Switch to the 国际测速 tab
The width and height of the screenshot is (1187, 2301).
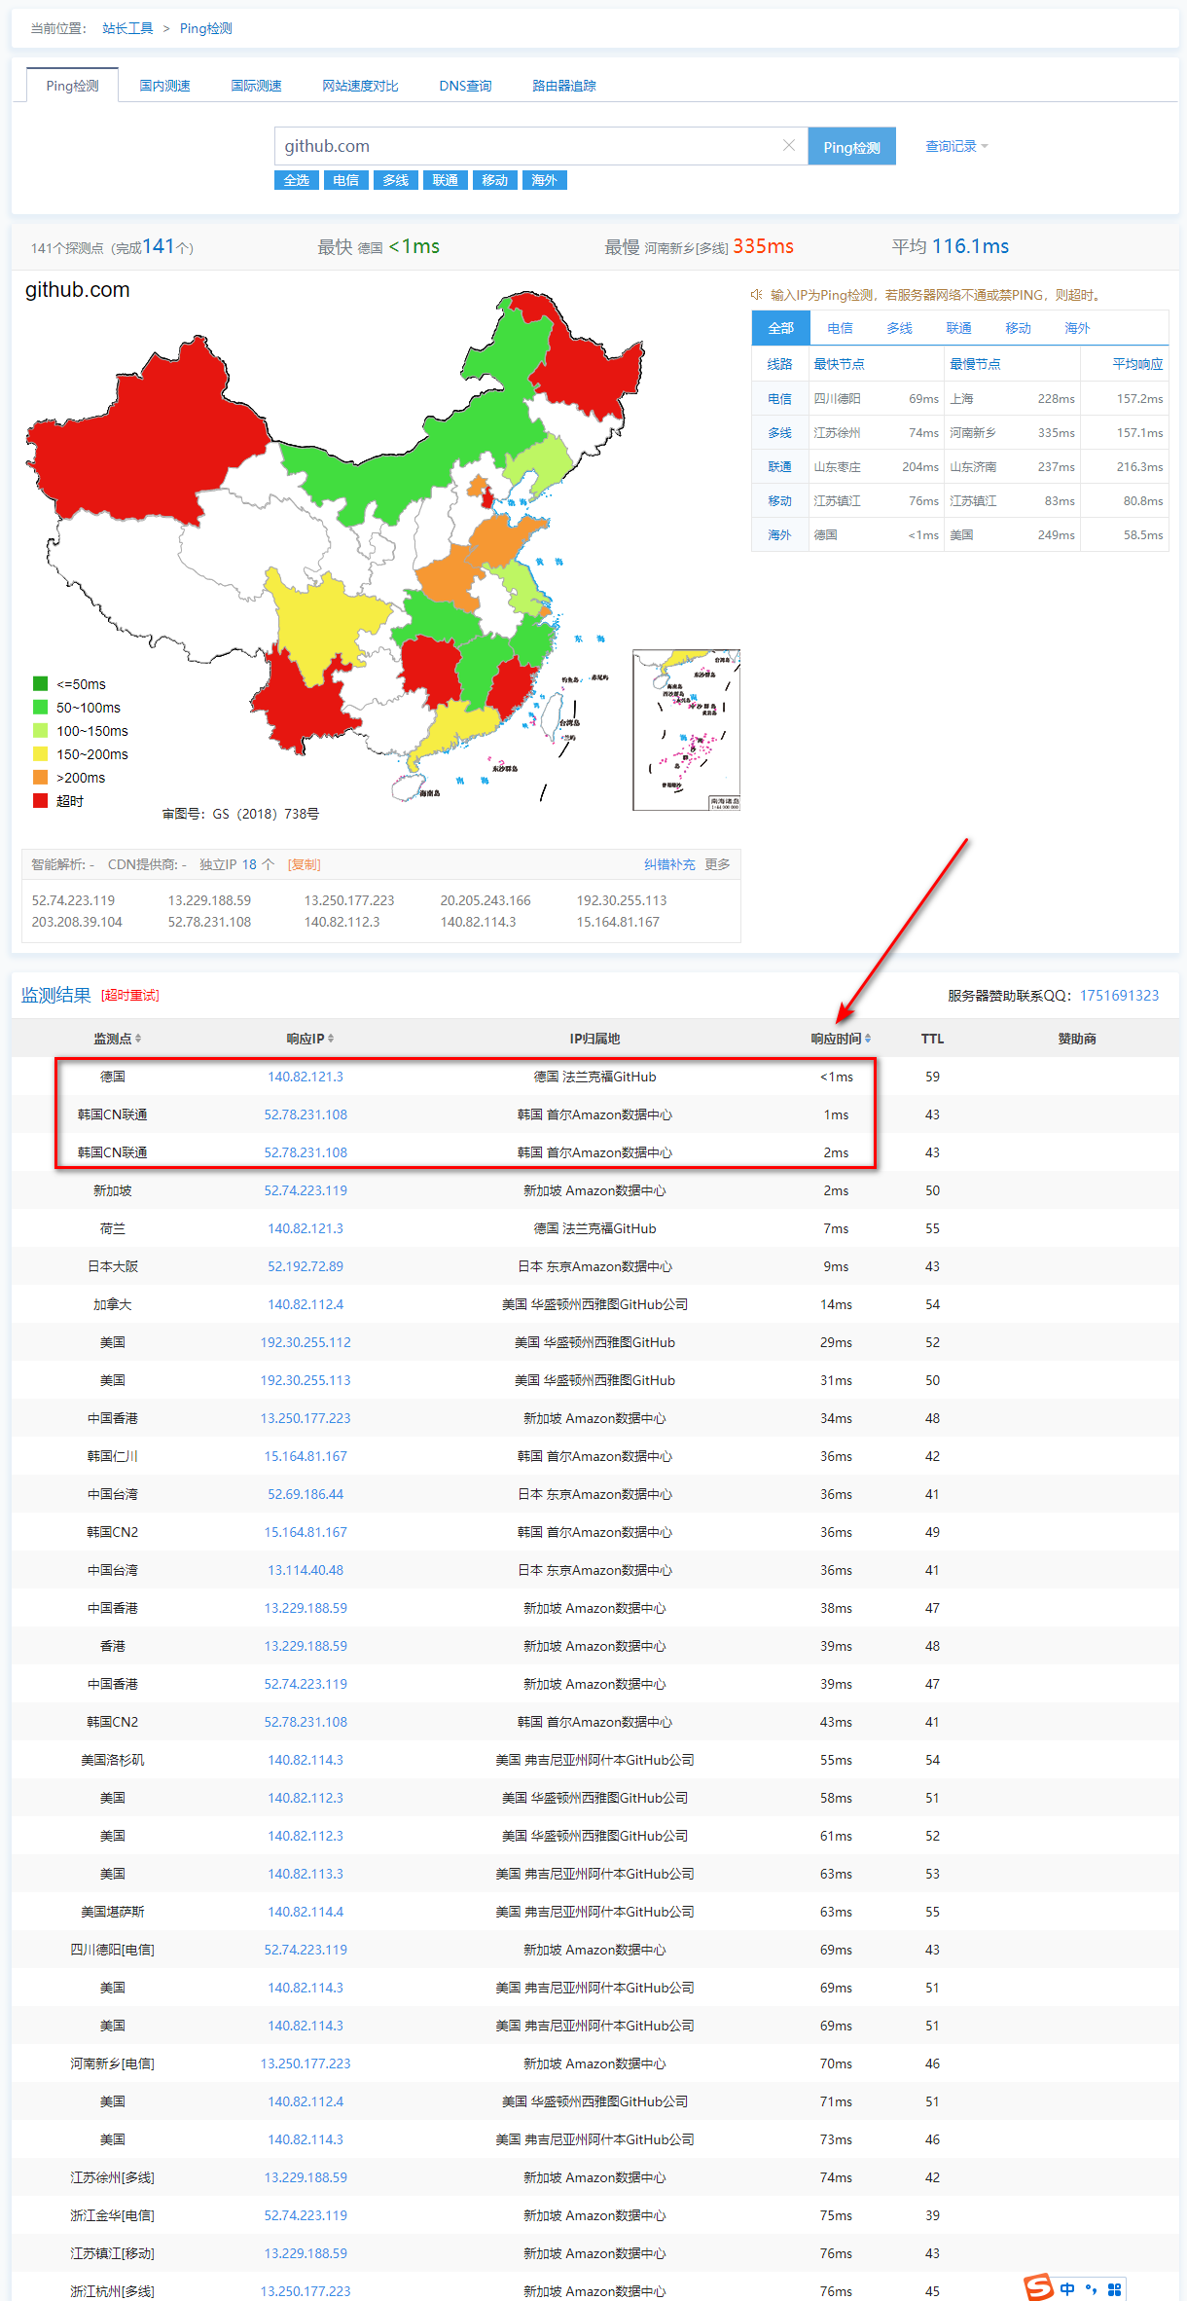click(256, 86)
